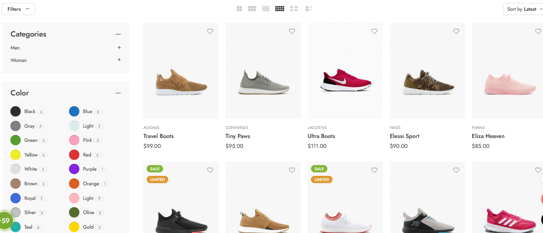Favorite the Elessi Sport shoe
543x233 pixels.
pyautogui.click(x=456, y=31)
